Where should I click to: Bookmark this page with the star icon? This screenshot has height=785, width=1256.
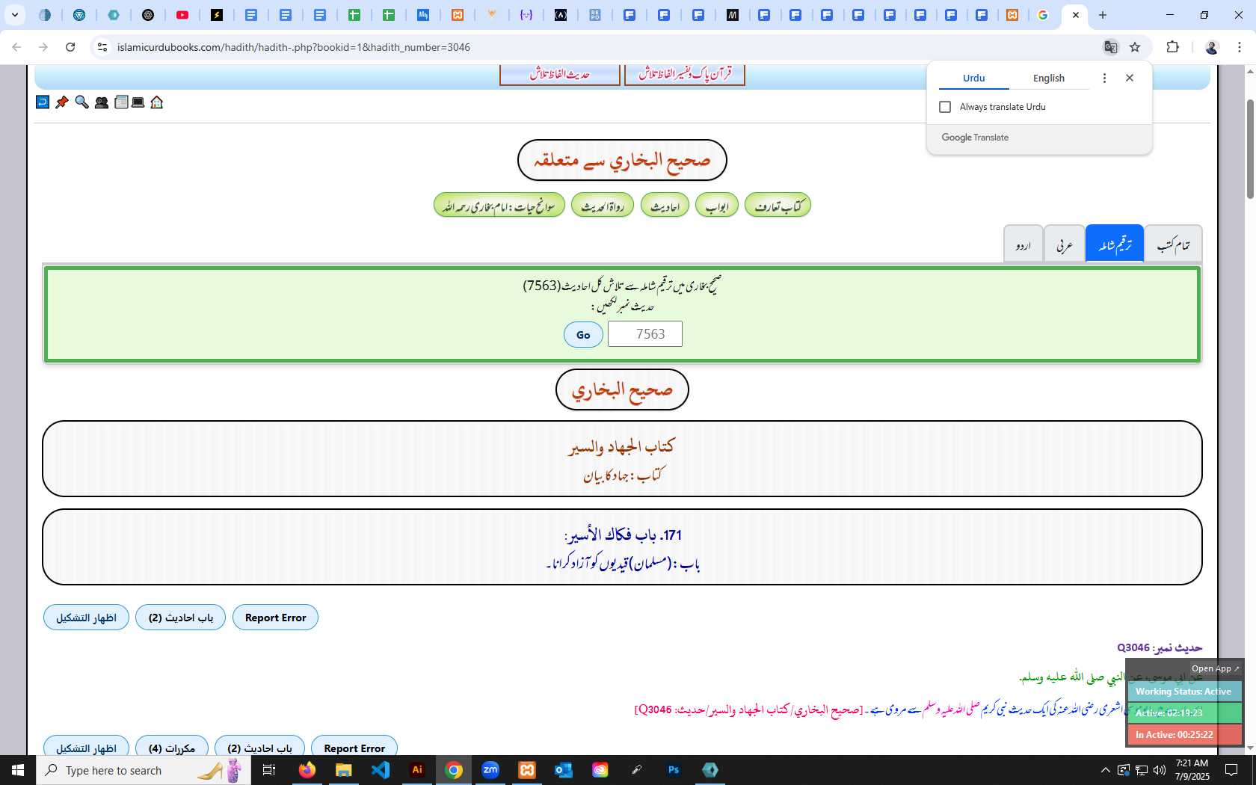1135,47
